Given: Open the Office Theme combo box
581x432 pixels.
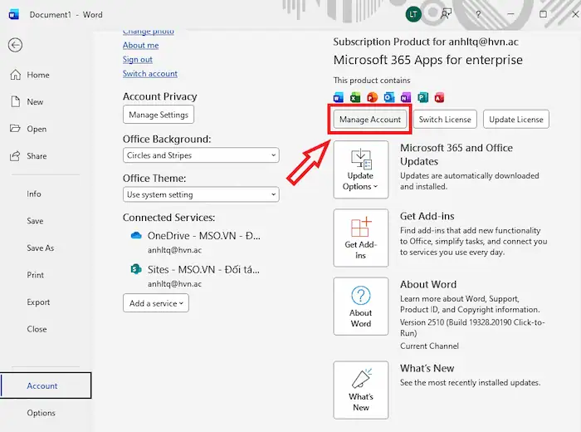Looking at the screenshot, I should [201, 194].
